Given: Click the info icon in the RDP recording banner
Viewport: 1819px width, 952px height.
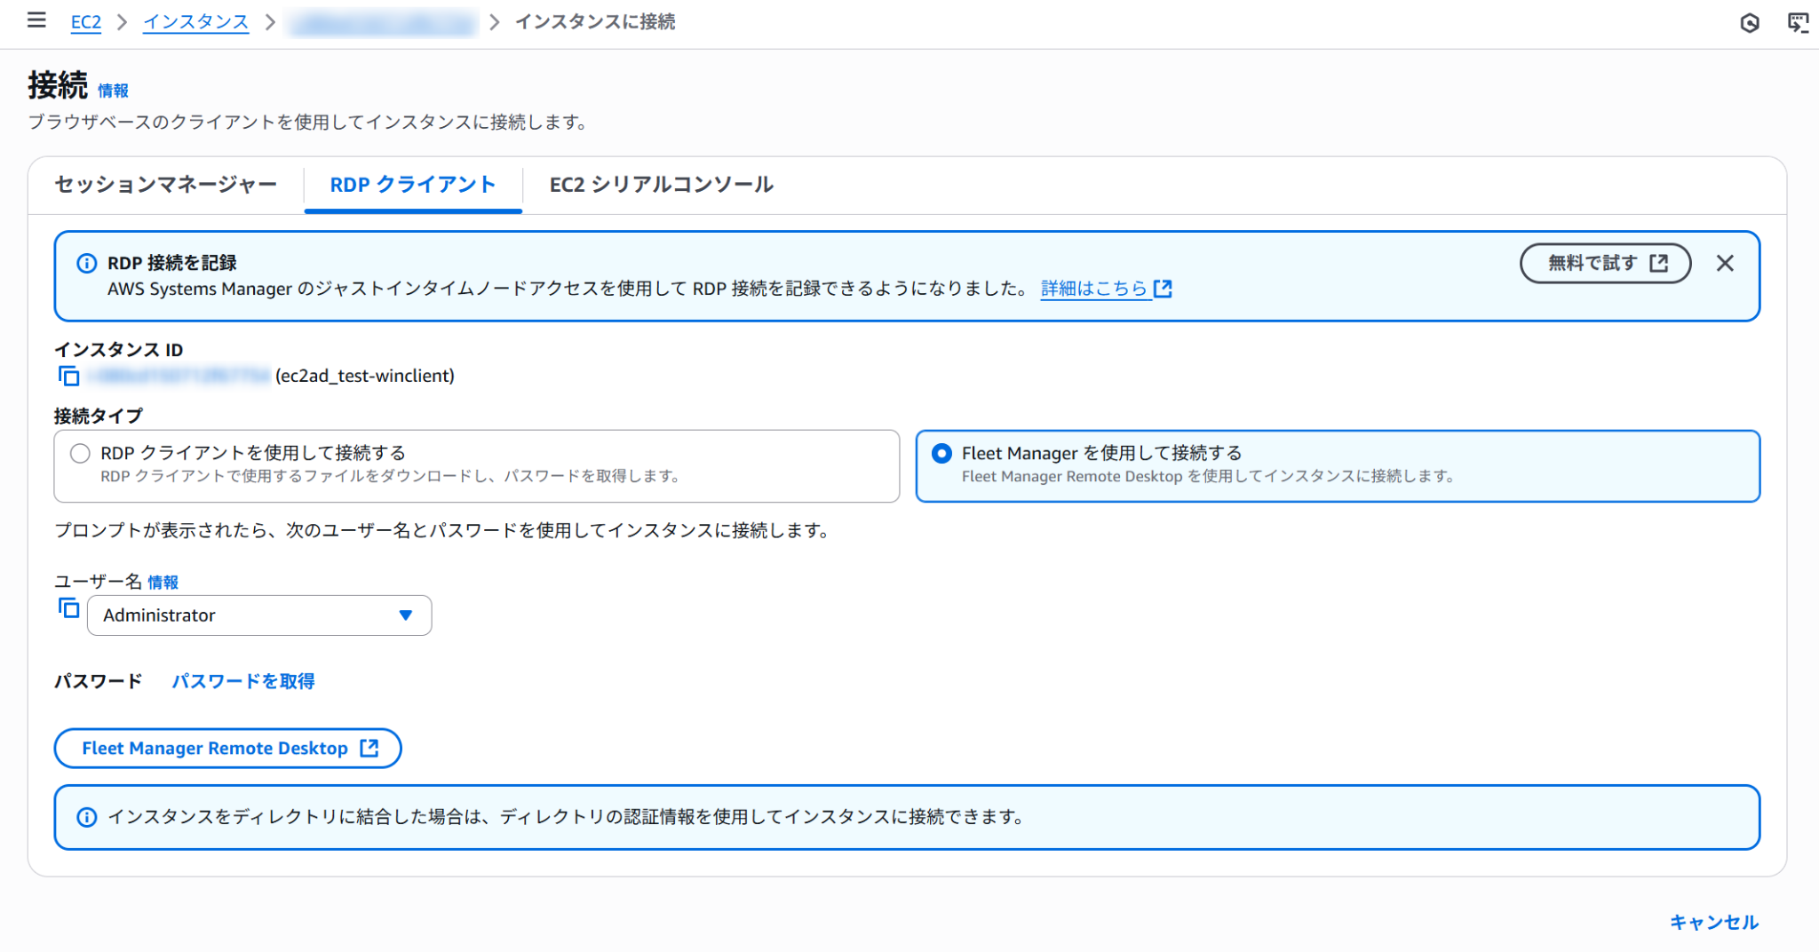Looking at the screenshot, I should pyautogui.click(x=87, y=264).
